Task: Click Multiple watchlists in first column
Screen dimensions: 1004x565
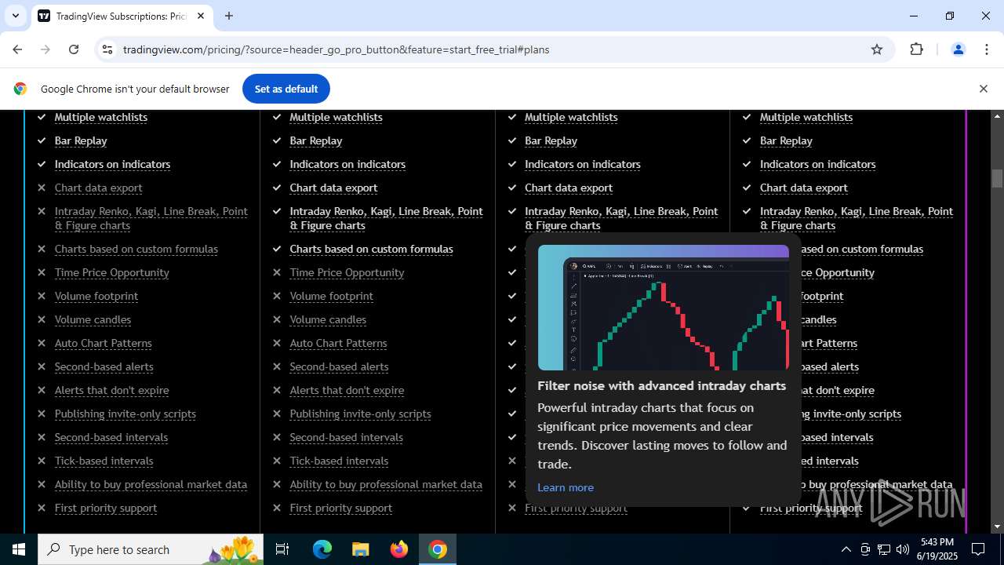Action: (100, 117)
